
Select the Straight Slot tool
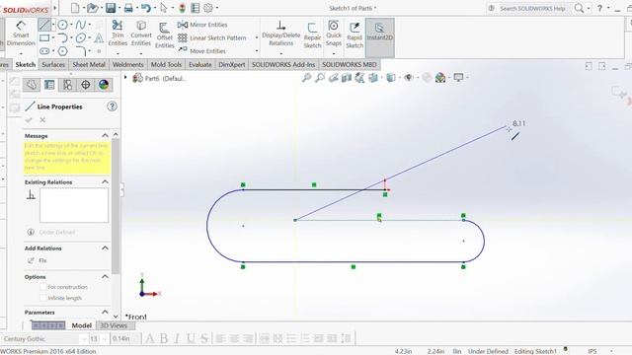pos(44,51)
